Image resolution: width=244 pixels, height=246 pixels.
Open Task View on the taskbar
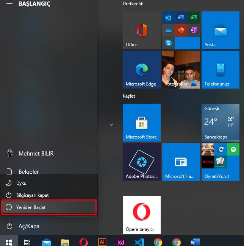27,242
